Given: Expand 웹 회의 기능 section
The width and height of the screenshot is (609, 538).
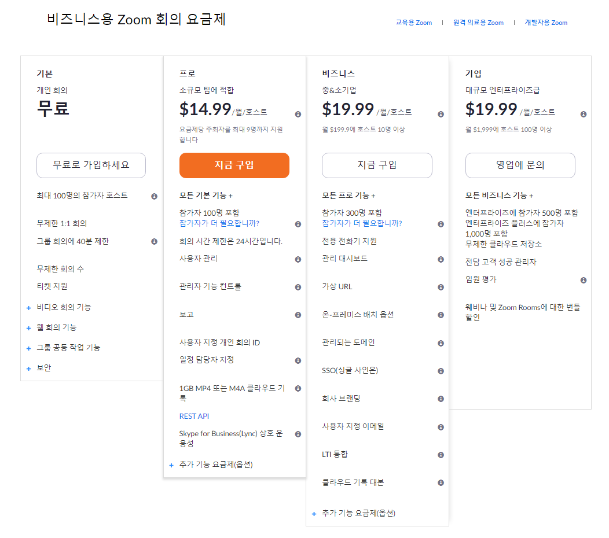Looking at the screenshot, I should [x=28, y=329].
